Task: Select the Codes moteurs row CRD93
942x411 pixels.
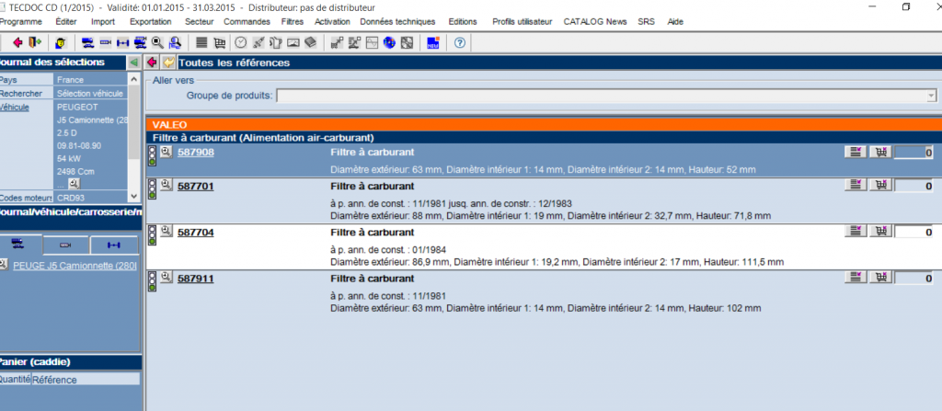Action: pyautogui.click(x=63, y=197)
